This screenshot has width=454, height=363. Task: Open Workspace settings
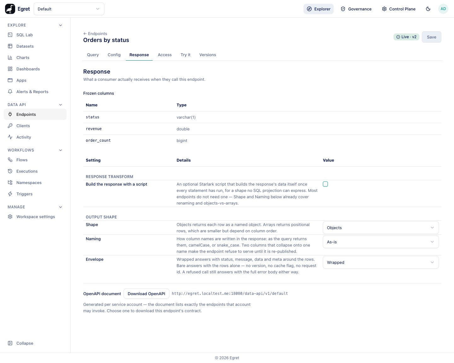35,217
